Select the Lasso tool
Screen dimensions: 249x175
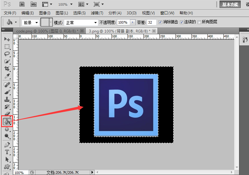click(x=7, y=54)
